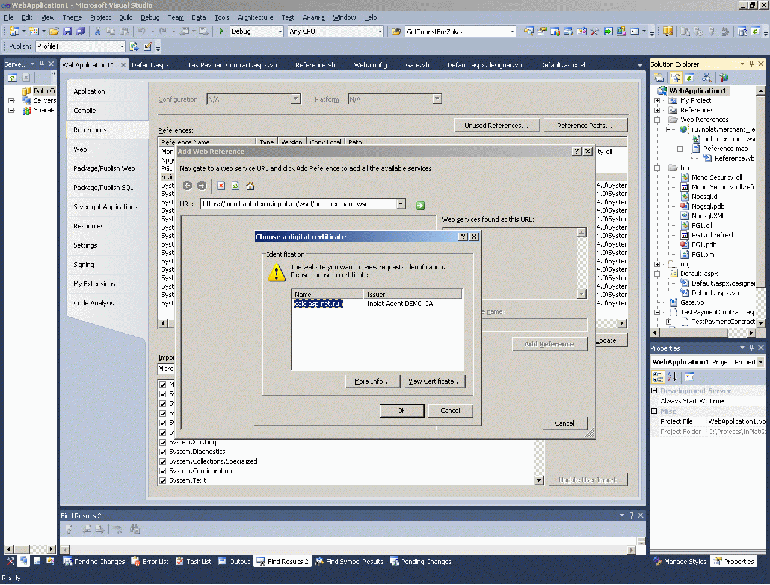The height and width of the screenshot is (585, 770).
Task: Toggle the System.Diagnostics import checkbox
Action: click(x=162, y=452)
